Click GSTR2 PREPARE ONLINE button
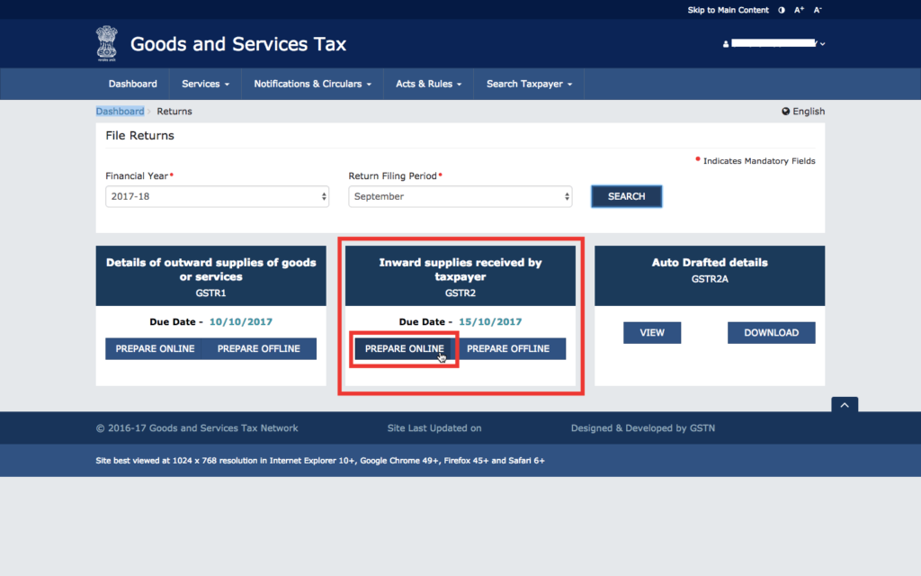The height and width of the screenshot is (576, 921). 405,348
